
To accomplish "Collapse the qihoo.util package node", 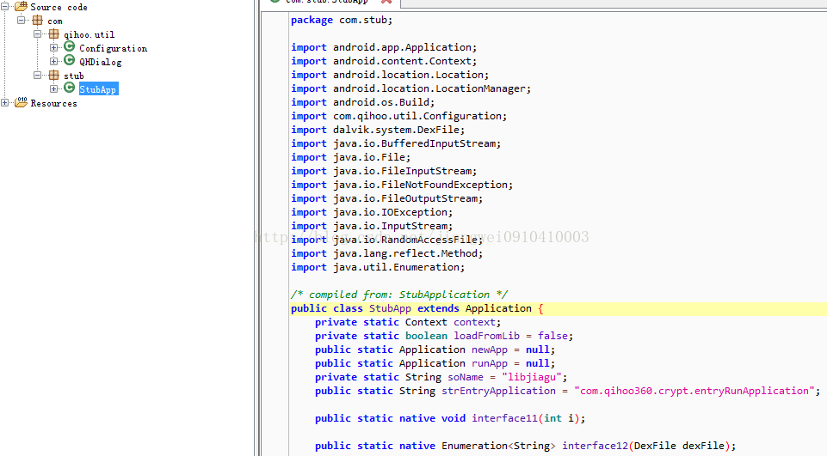I will pyautogui.click(x=38, y=34).
